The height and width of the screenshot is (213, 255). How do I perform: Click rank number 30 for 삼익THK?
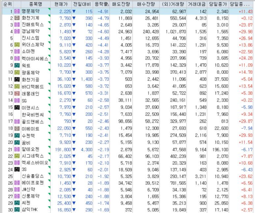click(x=11, y=210)
